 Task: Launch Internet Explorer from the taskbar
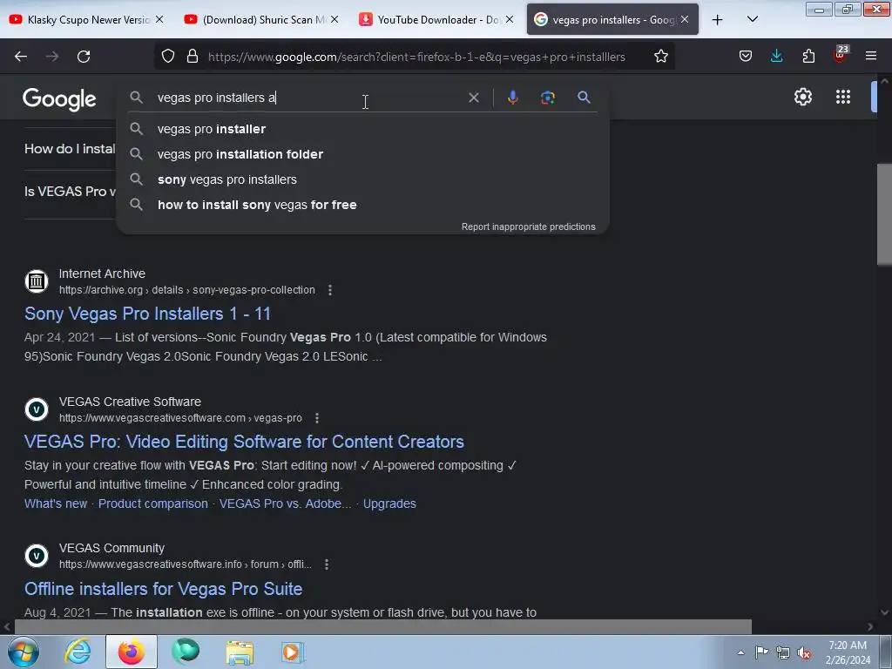[78, 652]
